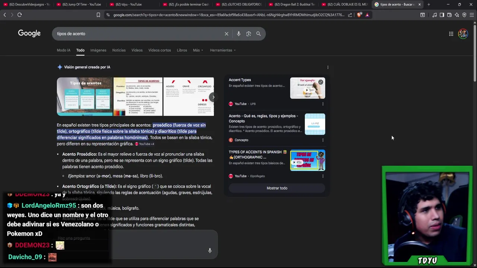Switch to the Videos tab
The width and height of the screenshot is (477, 268).
tap(137, 50)
